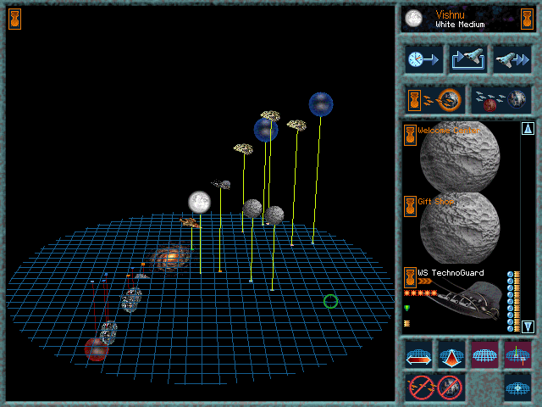Toggle filter showing other species' ships and planets
Image resolution: width=542 pixels, height=407 pixels.
click(x=501, y=100)
